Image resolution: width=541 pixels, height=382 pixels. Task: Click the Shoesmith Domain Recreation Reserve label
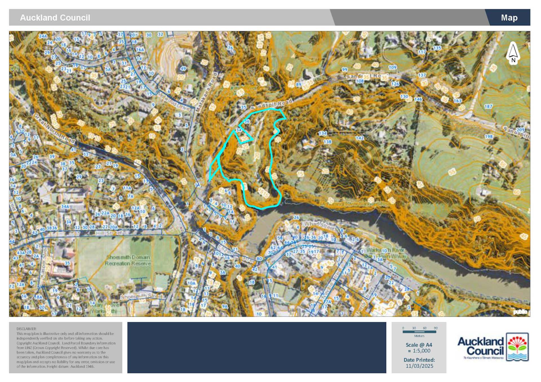point(128,260)
